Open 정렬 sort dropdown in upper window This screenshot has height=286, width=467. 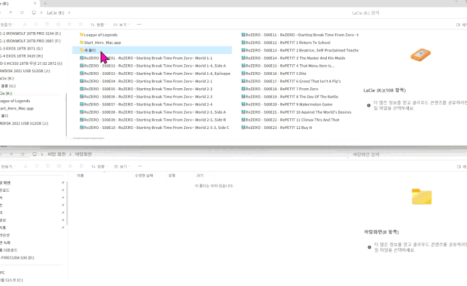click(99, 25)
